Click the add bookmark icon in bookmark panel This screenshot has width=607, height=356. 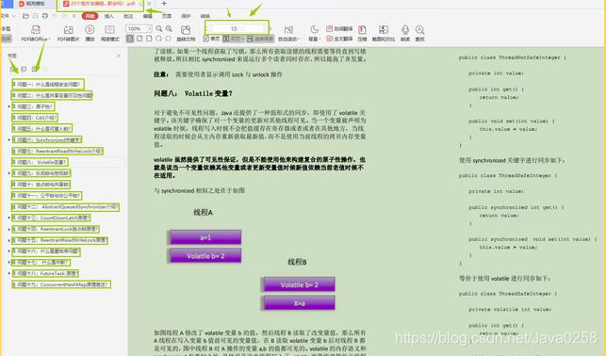[x=35, y=69]
